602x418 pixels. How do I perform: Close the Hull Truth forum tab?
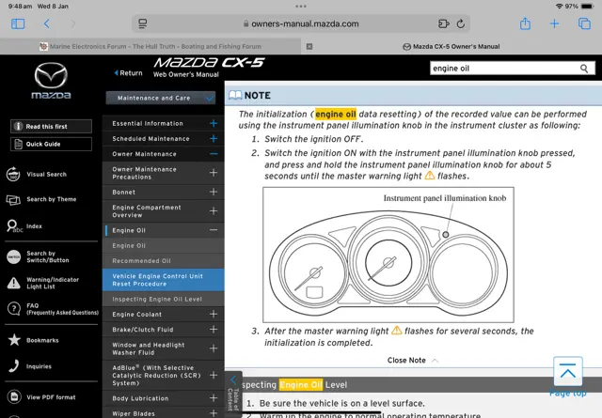point(309,46)
